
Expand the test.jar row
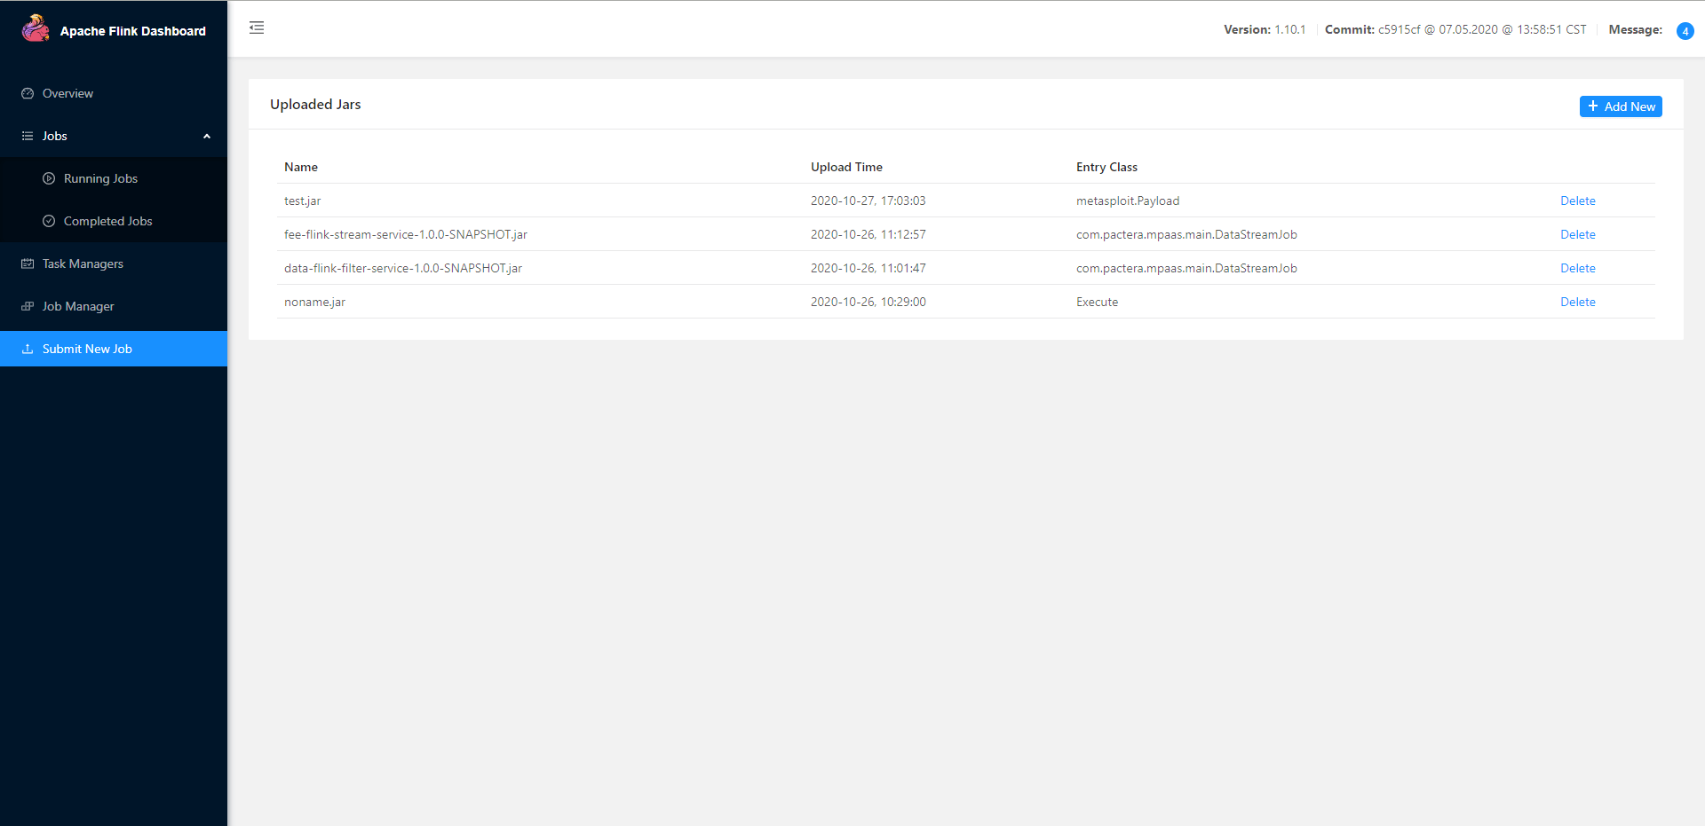click(303, 201)
